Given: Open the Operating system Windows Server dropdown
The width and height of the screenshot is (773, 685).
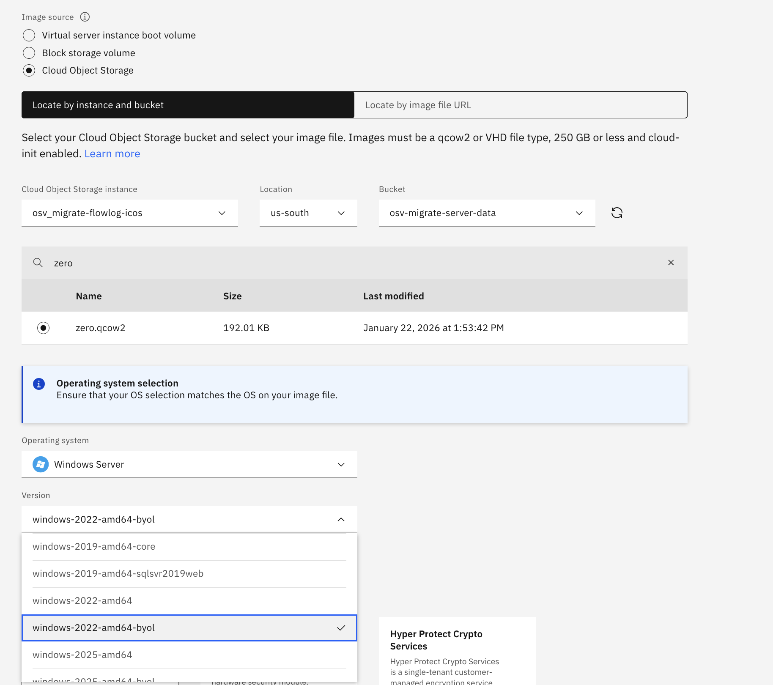Looking at the screenshot, I should (189, 464).
